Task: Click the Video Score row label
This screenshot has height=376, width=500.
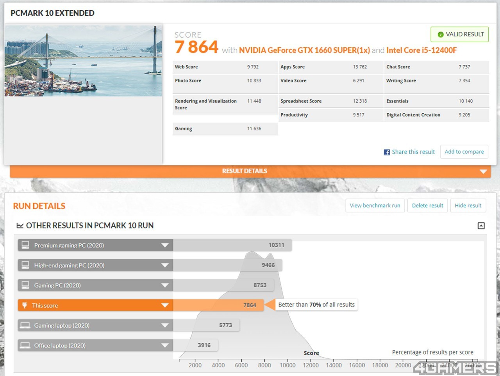Action: (293, 80)
